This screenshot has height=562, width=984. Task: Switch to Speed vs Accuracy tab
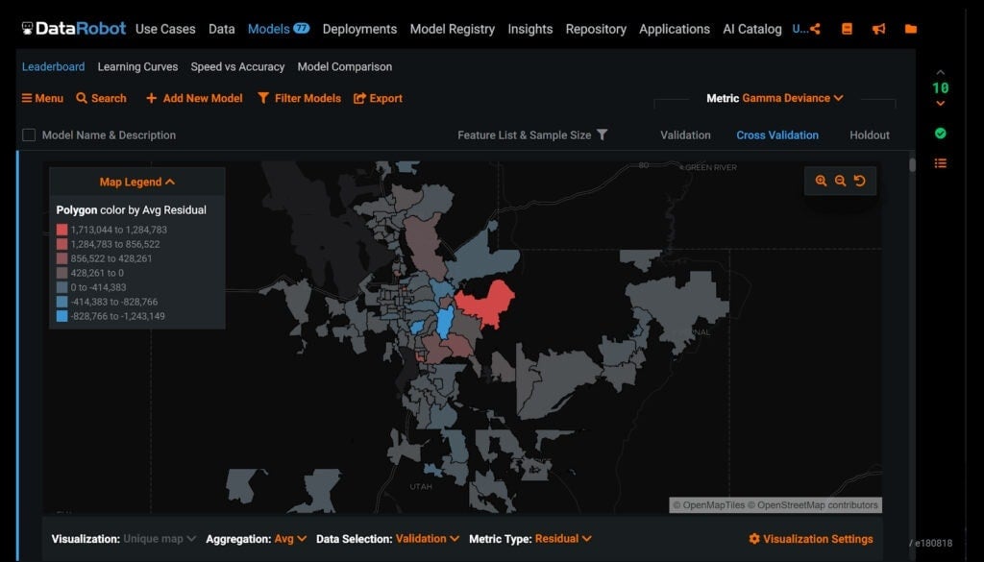coord(237,66)
